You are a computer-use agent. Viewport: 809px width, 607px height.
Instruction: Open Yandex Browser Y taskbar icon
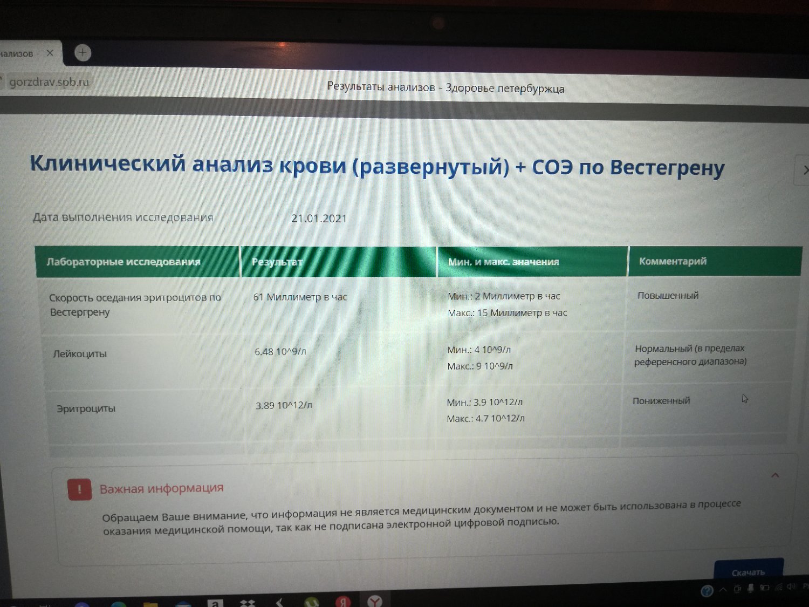(x=375, y=601)
